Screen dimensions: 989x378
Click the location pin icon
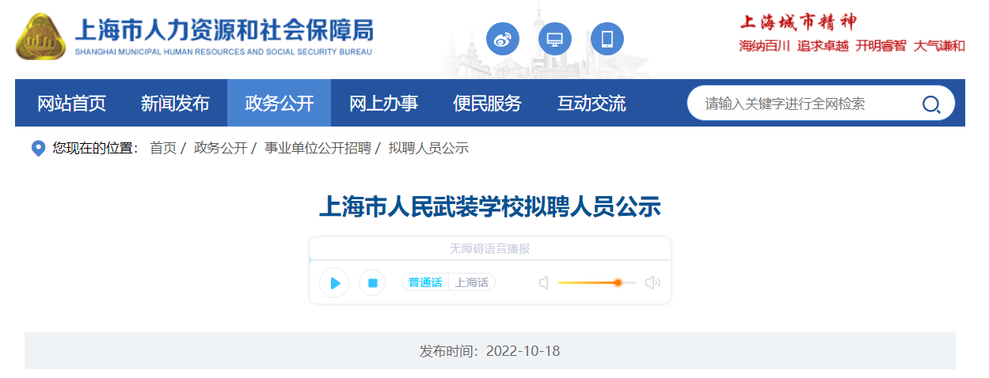tap(38, 148)
